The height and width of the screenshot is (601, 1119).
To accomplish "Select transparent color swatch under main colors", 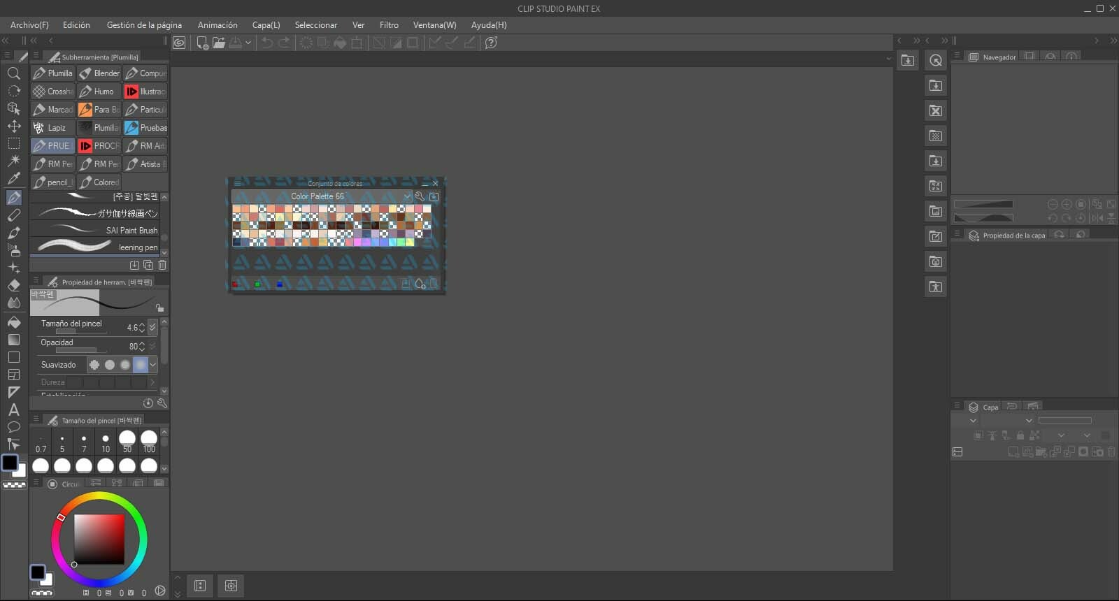I will click(x=14, y=484).
